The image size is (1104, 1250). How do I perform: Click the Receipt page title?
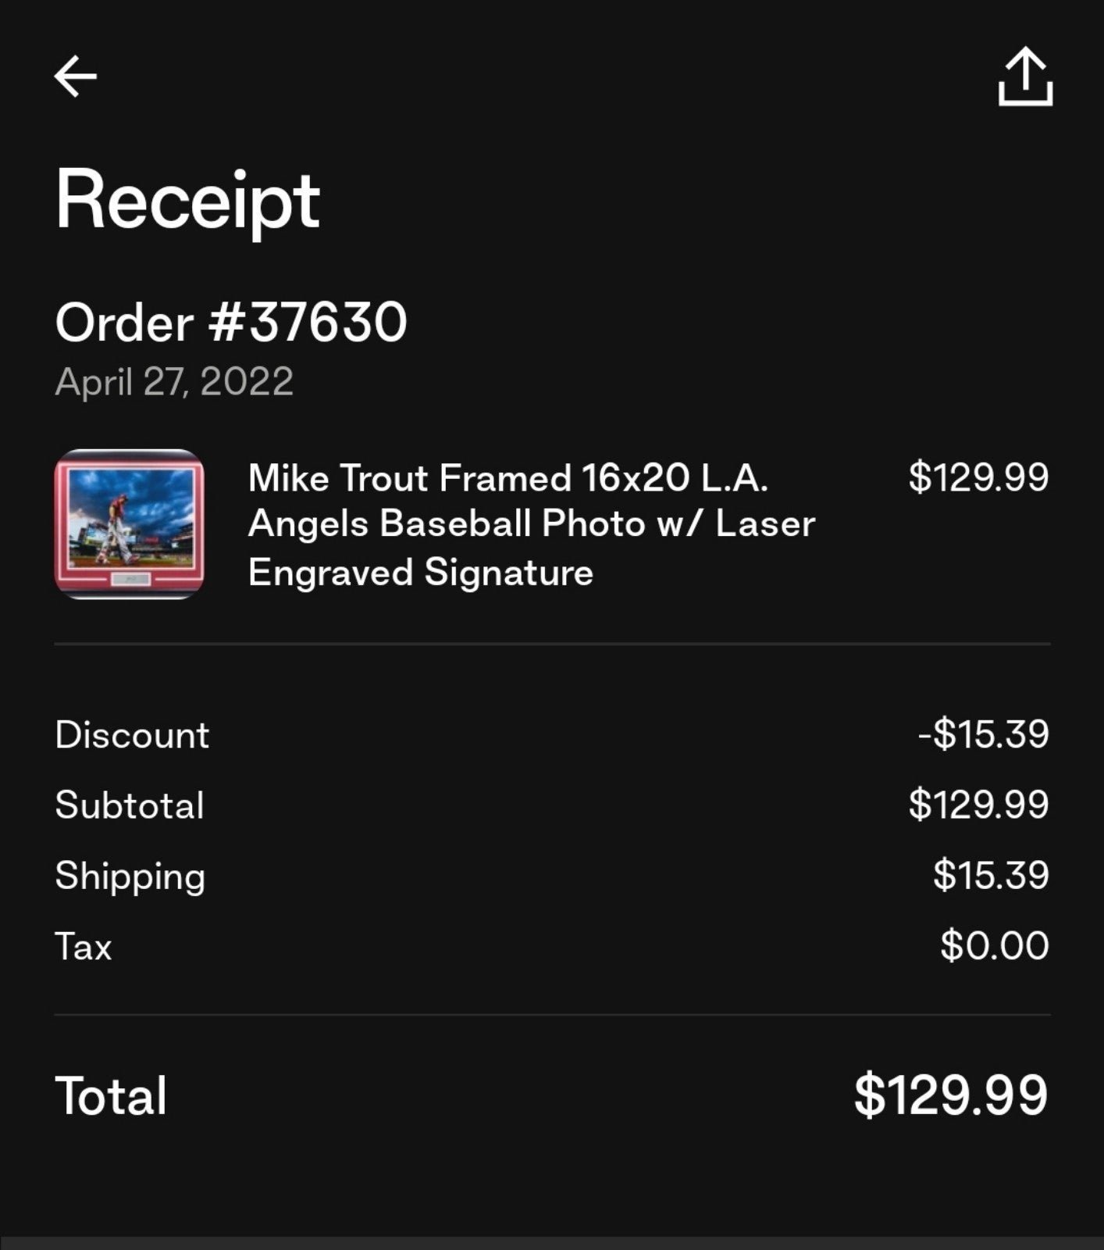pos(187,200)
